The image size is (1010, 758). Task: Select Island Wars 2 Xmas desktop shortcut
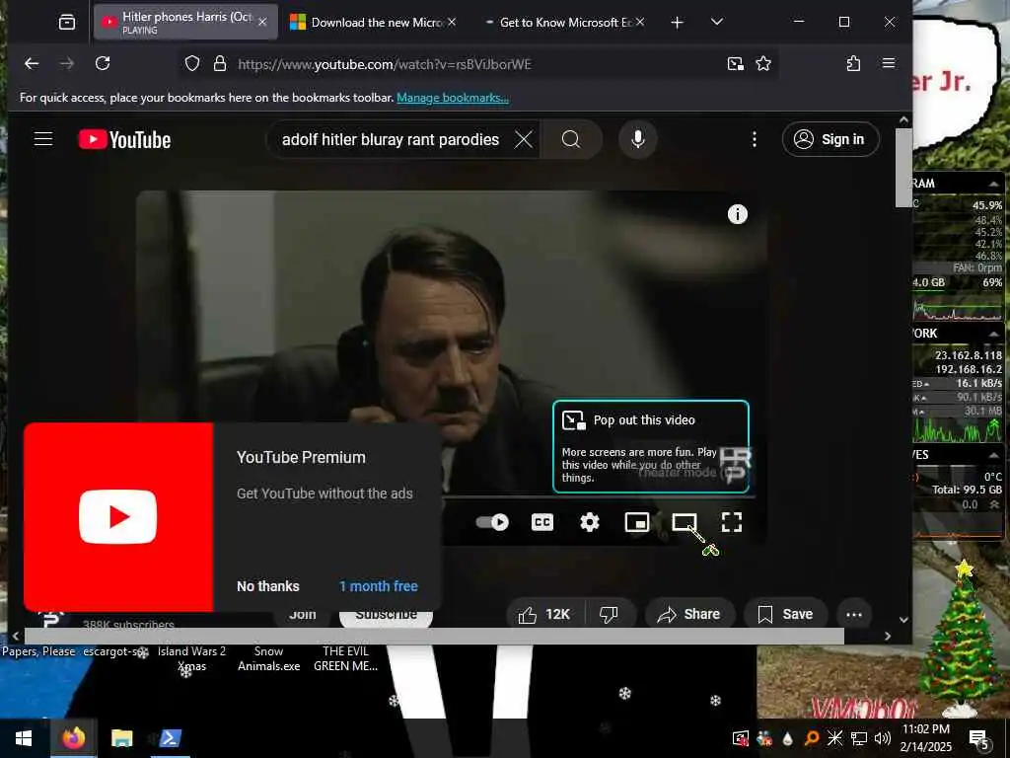191,658
